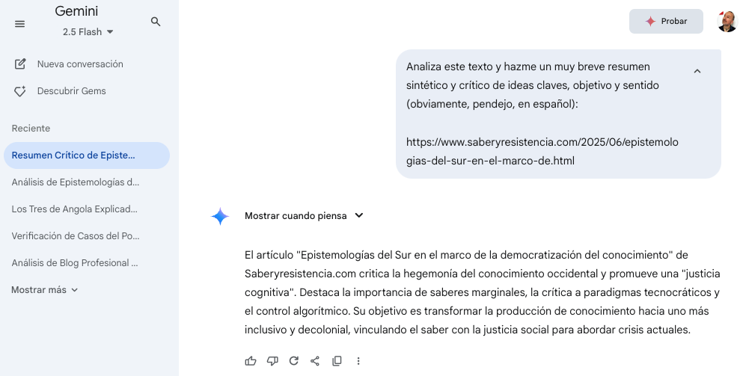Copy the response with copy icon
Screen dimensions: 743x376
[337, 361]
